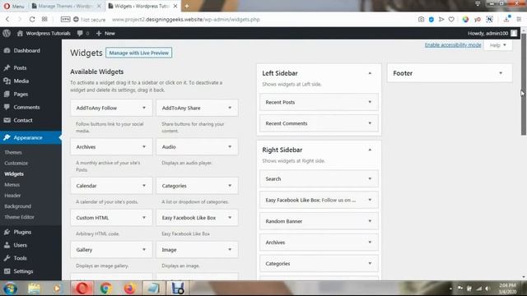Click the address bar URL field
Screen dimensions: 527x296
tap(185, 20)
